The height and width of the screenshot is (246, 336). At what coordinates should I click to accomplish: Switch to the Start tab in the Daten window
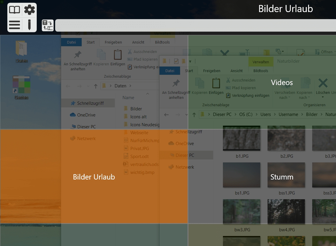[x=90, y=42]
